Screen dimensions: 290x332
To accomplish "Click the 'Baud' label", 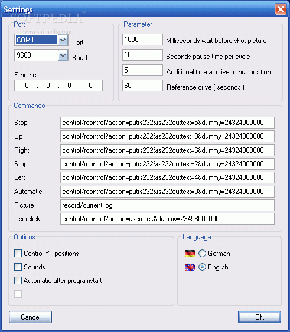I will click(80, 58).
